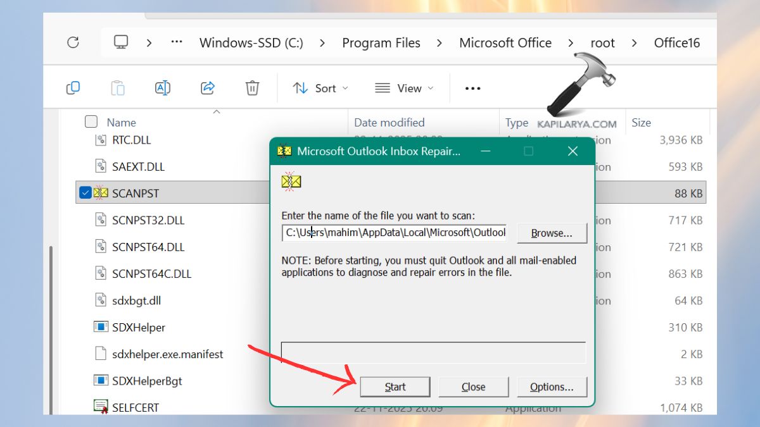
Task: Toggle the select-all checkbox beside Name column
Action: (91, 121)
